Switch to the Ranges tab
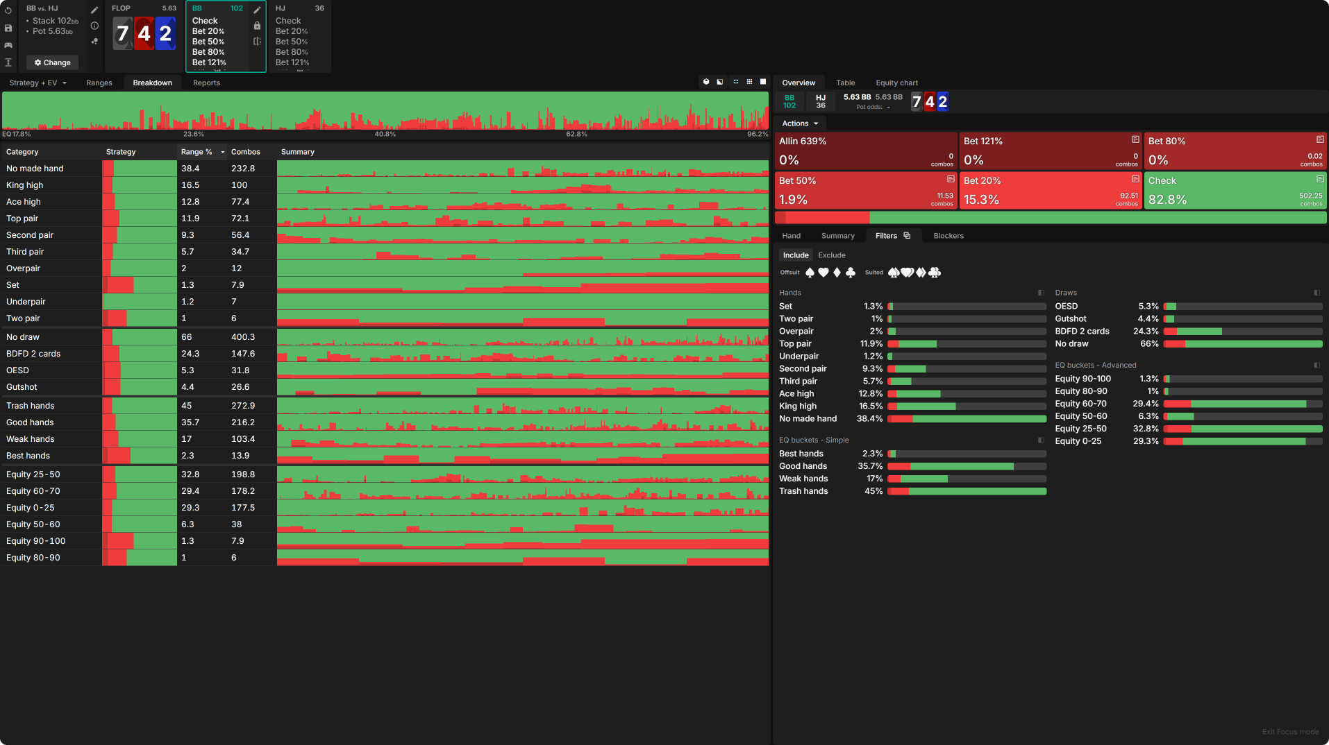This screenshot has width=1329, height=745. 99,83
